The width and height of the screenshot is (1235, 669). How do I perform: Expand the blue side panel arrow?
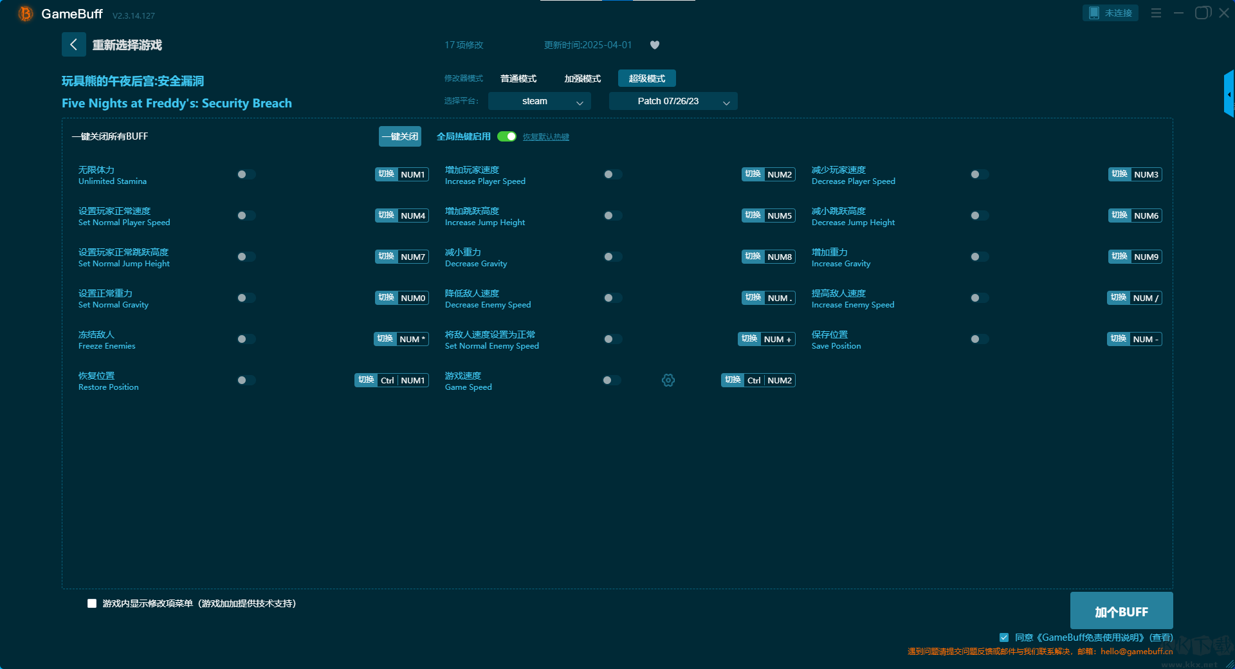pos(1229,95)
